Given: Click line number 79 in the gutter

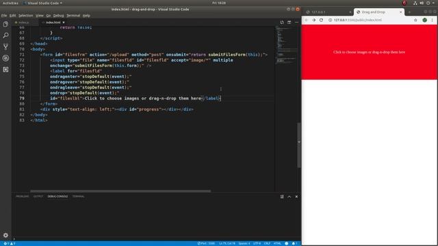Looking at the screenshot, I should click(x=22, y=98).
